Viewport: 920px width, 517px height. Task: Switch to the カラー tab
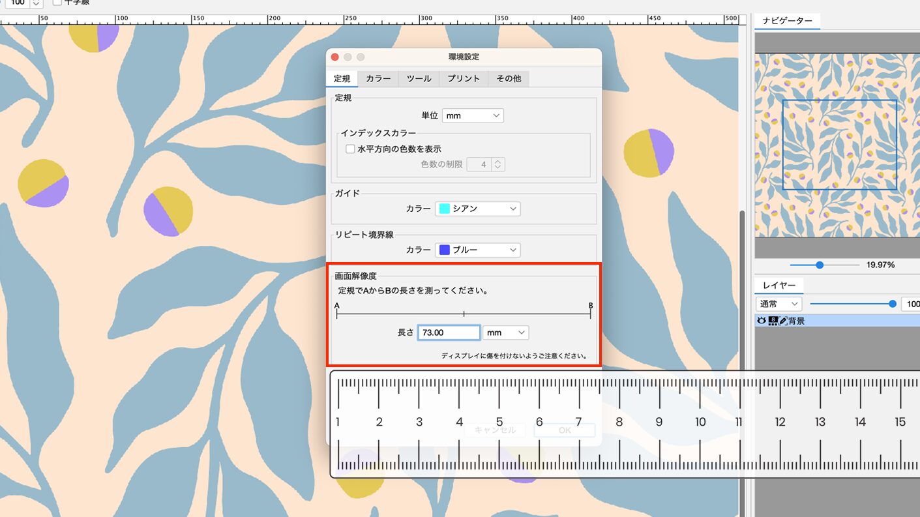point(378,78)
